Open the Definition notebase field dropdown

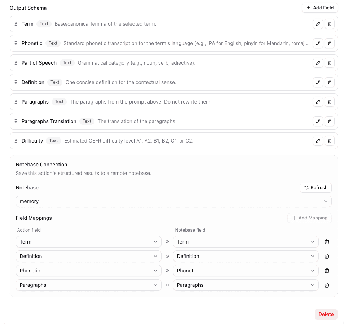click(x=246, y=256)
